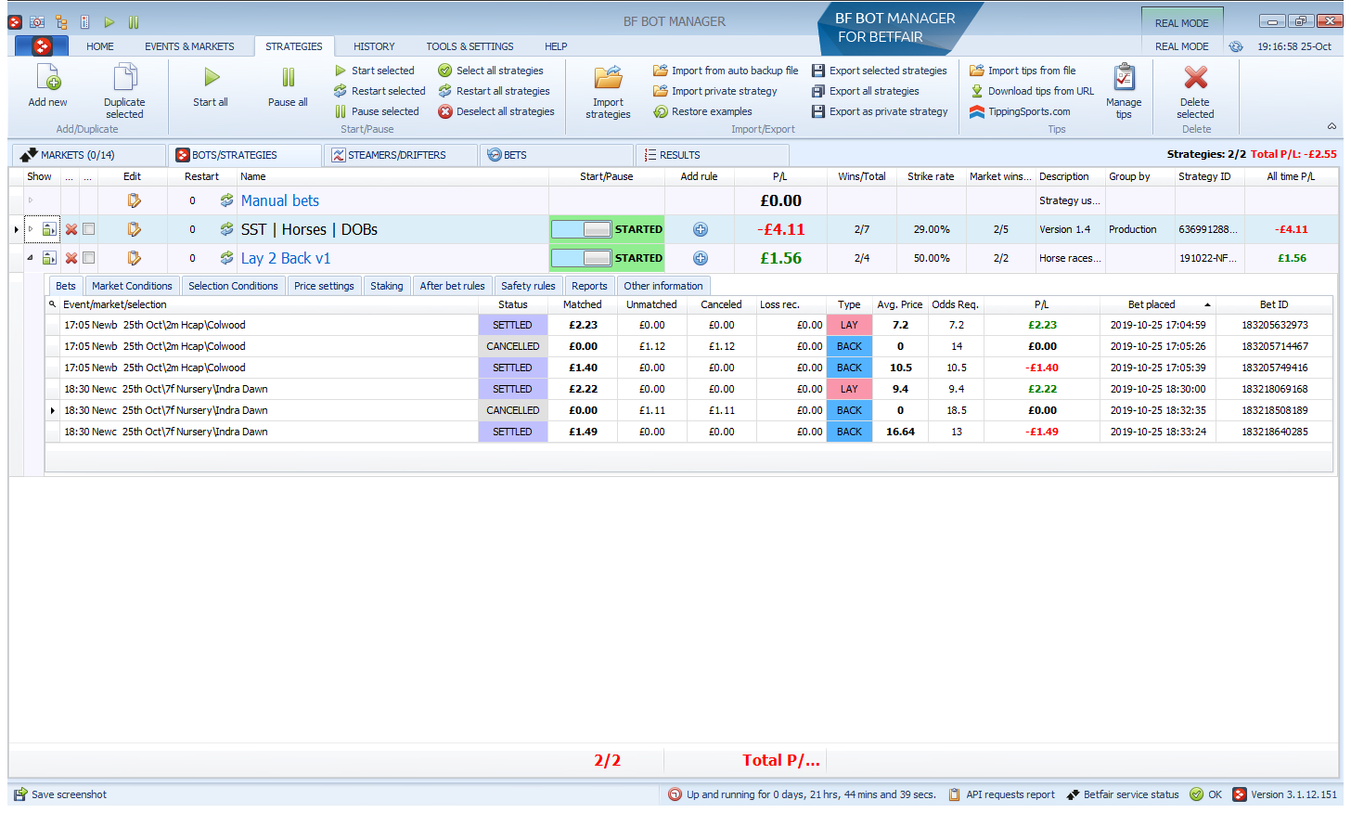Click Import from auto backup file

[726, 71]
